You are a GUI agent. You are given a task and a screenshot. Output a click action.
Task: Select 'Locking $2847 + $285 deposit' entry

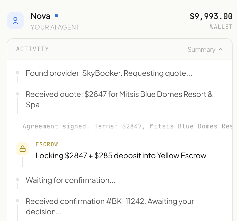(121, 156)
